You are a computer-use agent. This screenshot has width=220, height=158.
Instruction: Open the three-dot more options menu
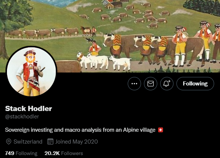(x=134, y=84)
